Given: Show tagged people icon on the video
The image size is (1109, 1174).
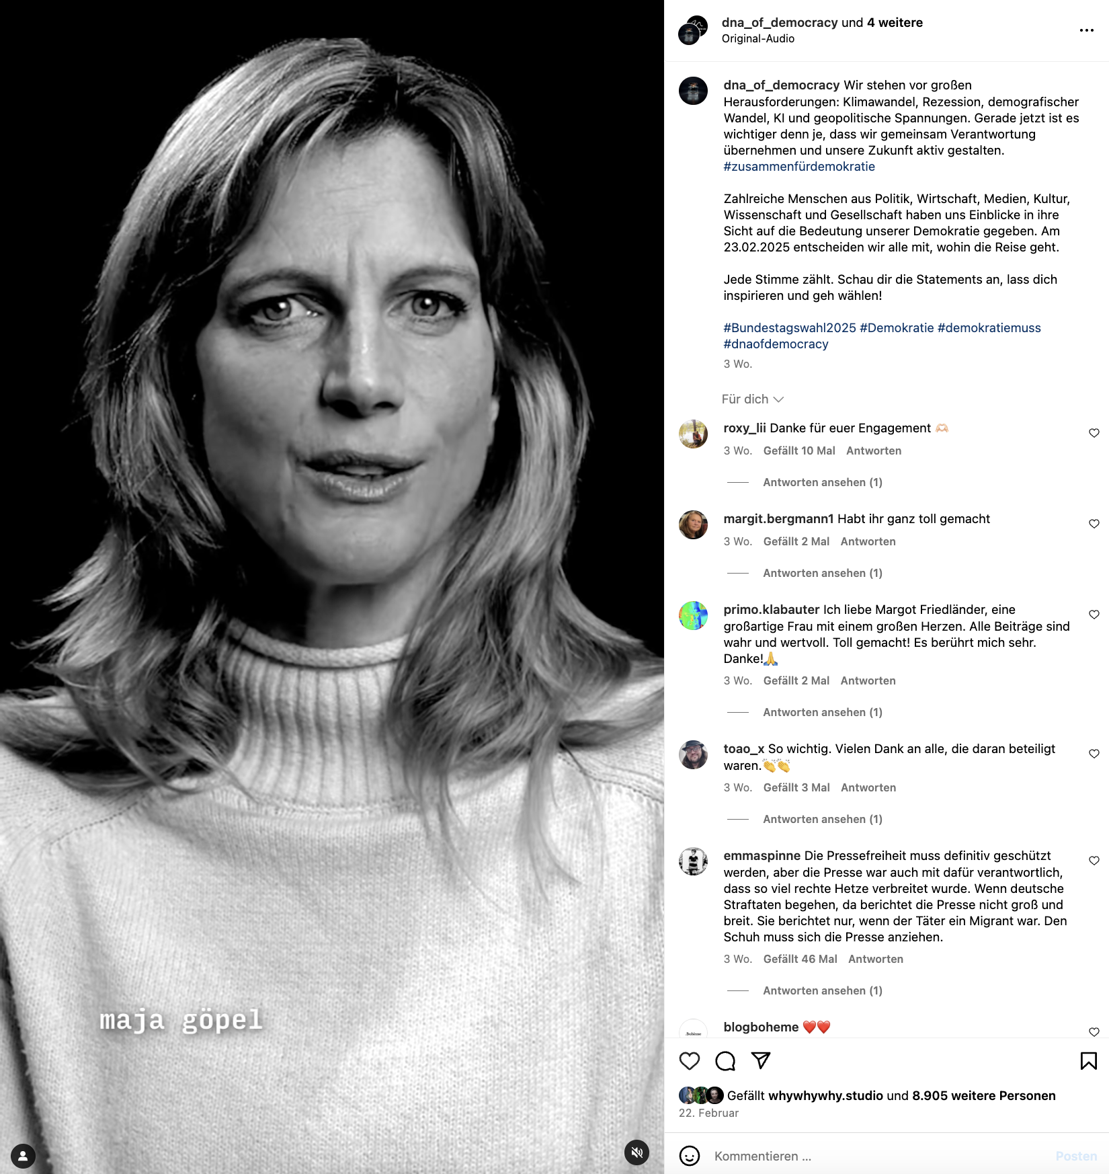Looking at the screenshot, I should [23, 1156].
